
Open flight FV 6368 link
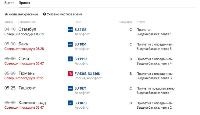point(80,74)
